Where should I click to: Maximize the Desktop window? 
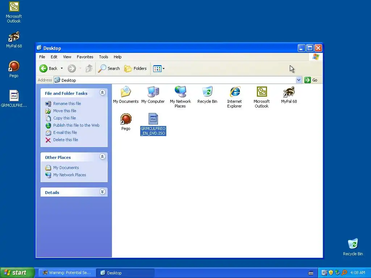point(310,48)
